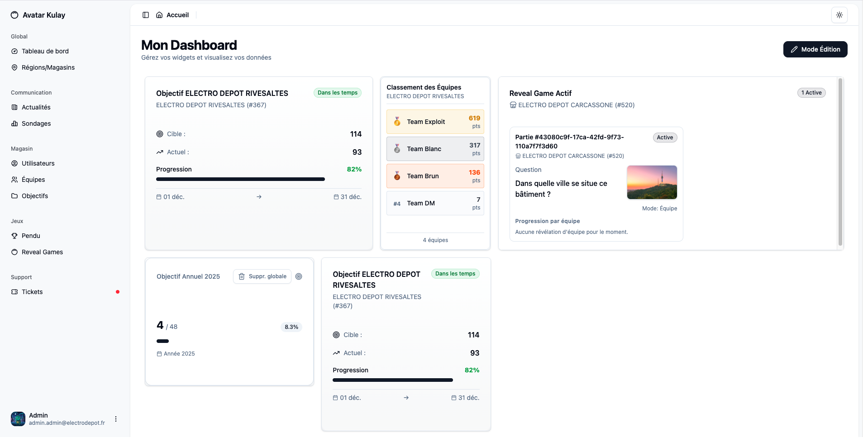863x442 pixels.
Task: Open the Reveal Games section
Action: [x=42, y=252]
